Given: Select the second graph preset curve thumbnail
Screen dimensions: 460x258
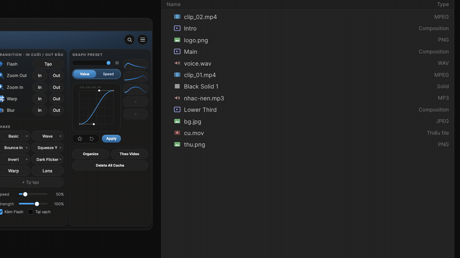Looking at the screenshot, I should click(136, 77).
